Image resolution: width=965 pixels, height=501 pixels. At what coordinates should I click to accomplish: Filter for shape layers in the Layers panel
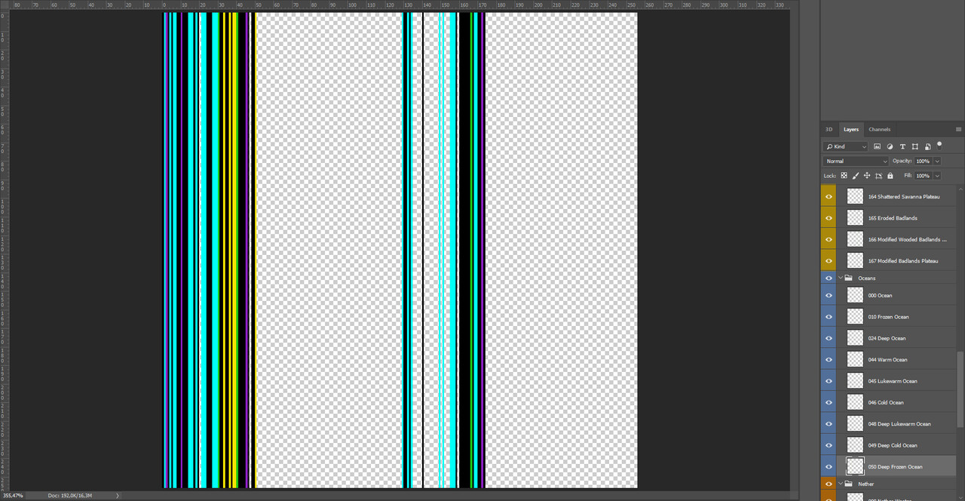coord(915,146)
